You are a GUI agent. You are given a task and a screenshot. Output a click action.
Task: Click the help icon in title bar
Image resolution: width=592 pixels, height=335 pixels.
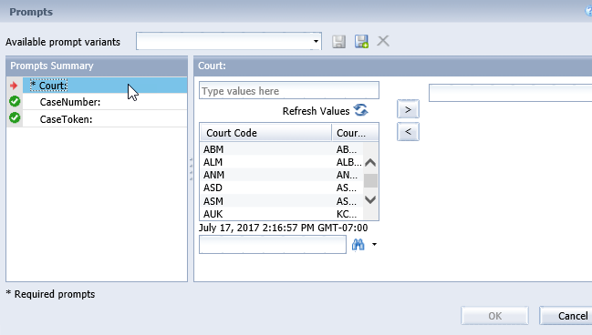point(588,11)
